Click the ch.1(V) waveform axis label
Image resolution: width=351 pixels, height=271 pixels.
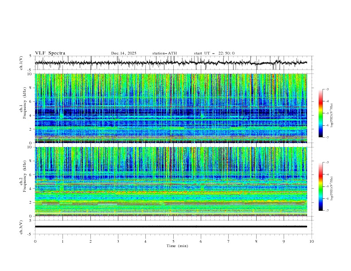pos(21,63)
